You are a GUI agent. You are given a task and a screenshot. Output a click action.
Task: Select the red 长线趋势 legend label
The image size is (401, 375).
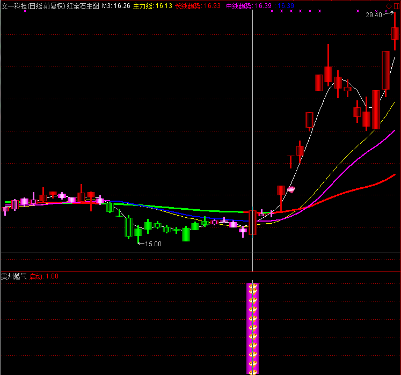[197, 6]
